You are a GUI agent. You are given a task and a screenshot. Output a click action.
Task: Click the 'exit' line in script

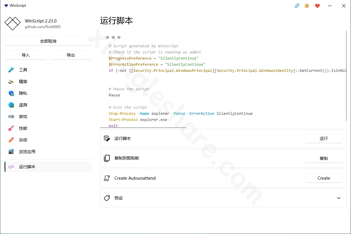[x=113, y=126]
